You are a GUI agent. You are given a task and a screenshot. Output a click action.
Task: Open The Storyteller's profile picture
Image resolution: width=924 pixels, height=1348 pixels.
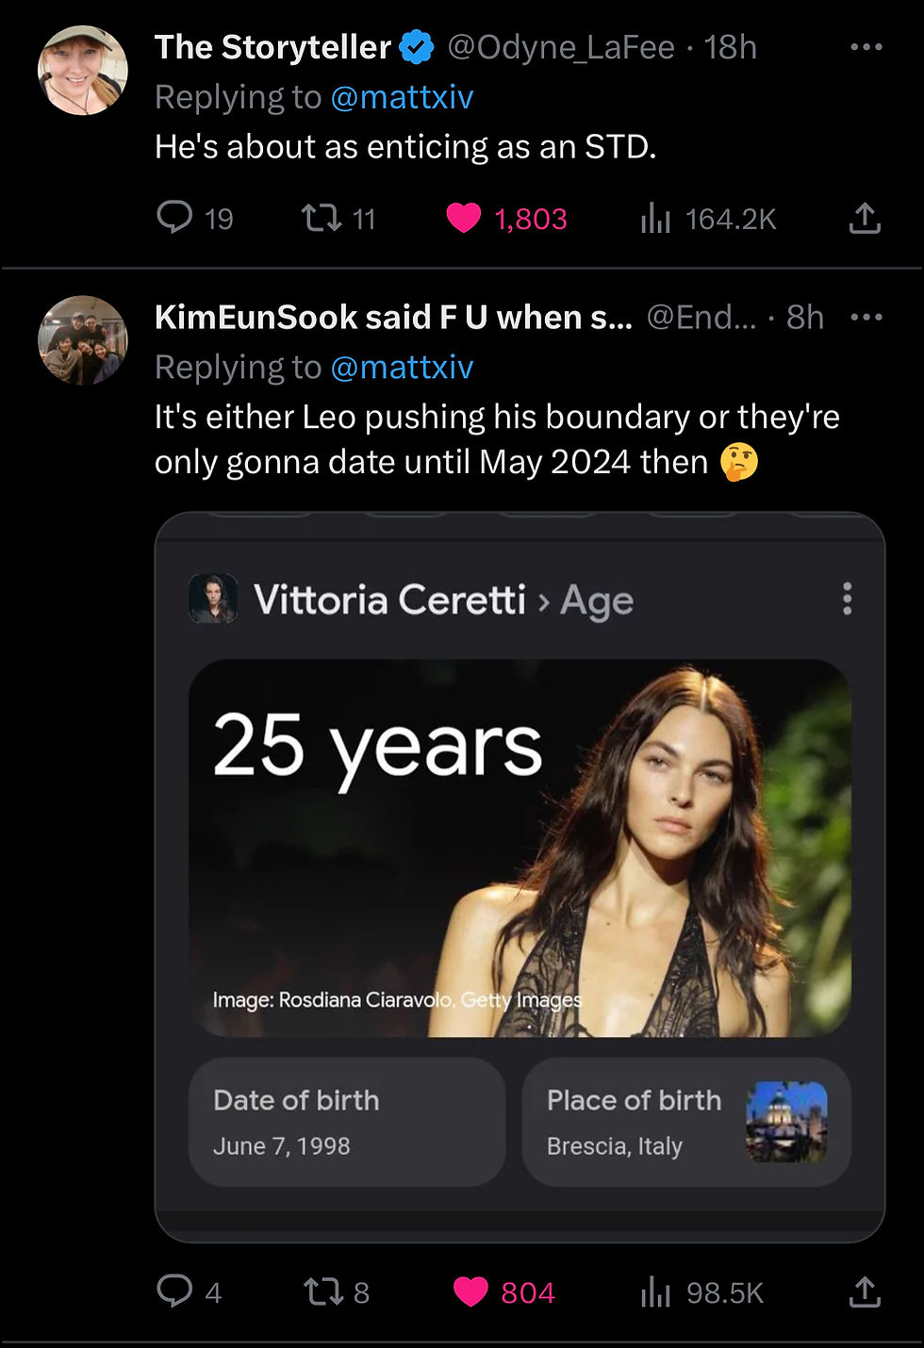click(82, 71)
